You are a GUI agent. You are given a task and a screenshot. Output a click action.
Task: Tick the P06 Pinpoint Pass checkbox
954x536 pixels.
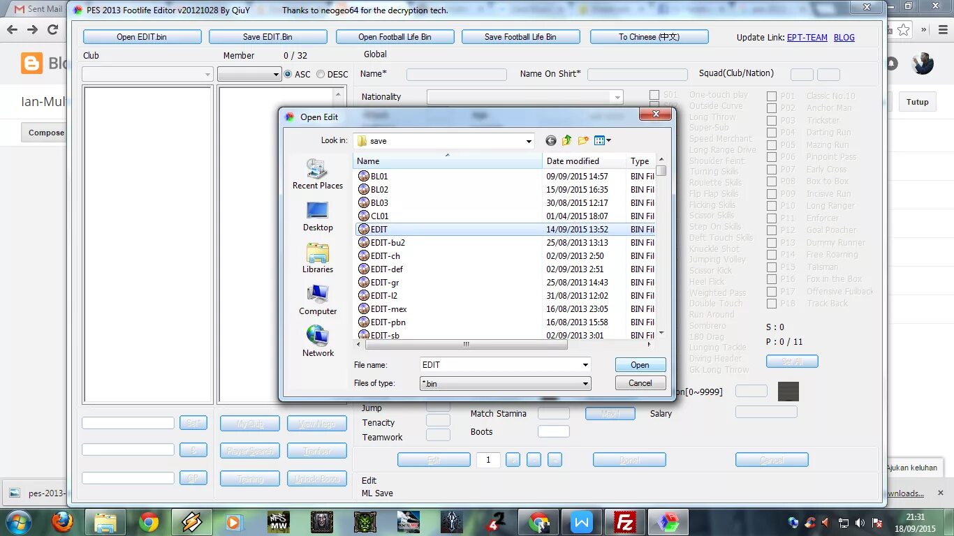772,157
